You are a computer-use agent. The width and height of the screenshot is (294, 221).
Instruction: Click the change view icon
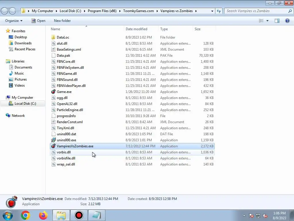261,21
